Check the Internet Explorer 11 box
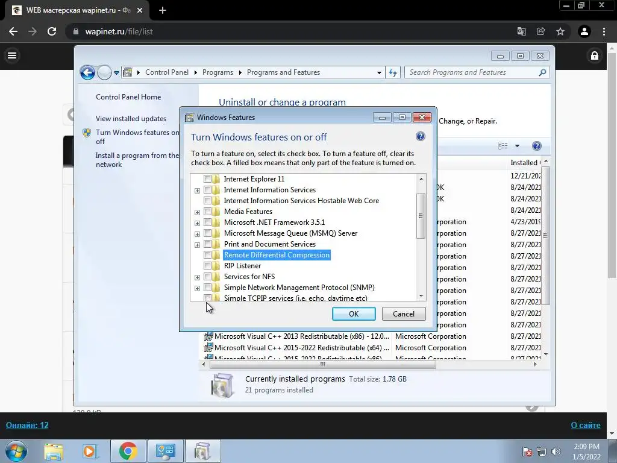The height and width of the screenshot is (463, 617). tap(207, 178)
